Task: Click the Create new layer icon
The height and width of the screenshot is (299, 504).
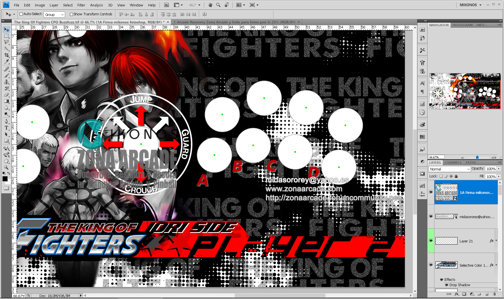Action: [x=486, y=294]
